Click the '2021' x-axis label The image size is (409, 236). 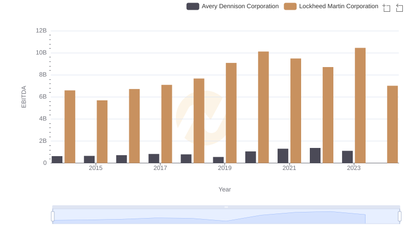coord(289,168)
